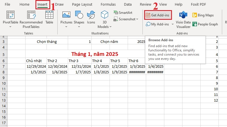Select row header 17
This screenshot has width=227, height=127.
pyautogui.click(x=4, y=123)
